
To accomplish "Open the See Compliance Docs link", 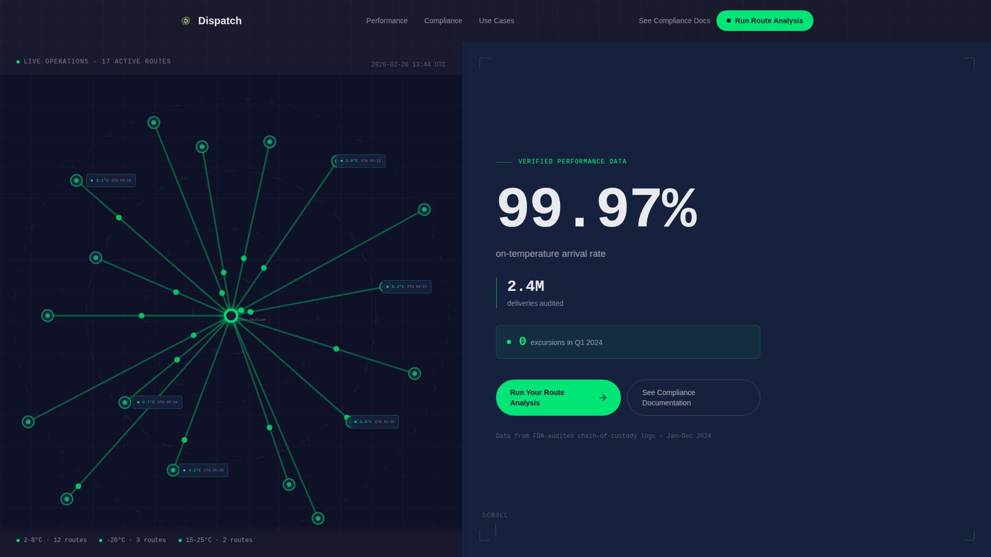I will (674, 21).
